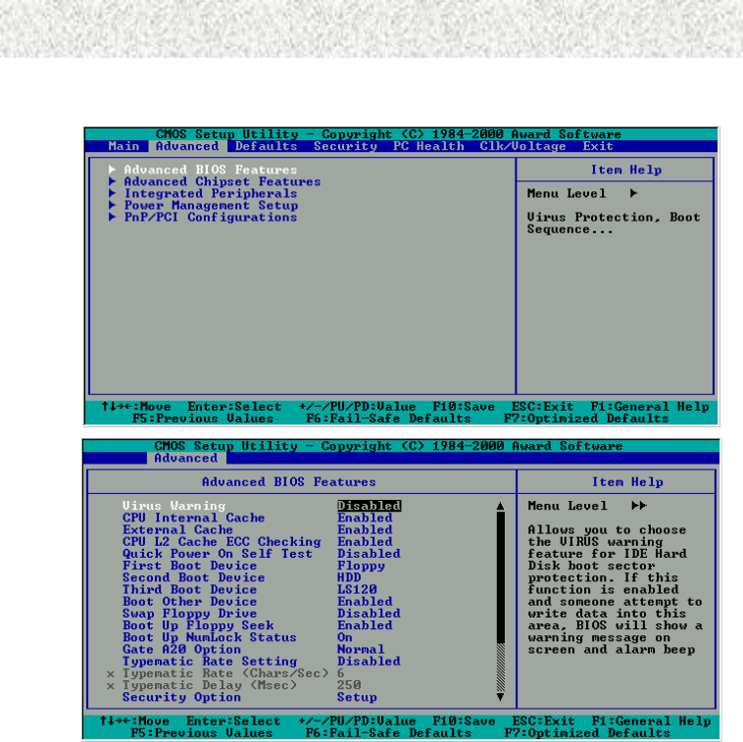The image size is (743, 742).
Task: Open Advanced BIOS Features submenu
Action: point(211,170)
